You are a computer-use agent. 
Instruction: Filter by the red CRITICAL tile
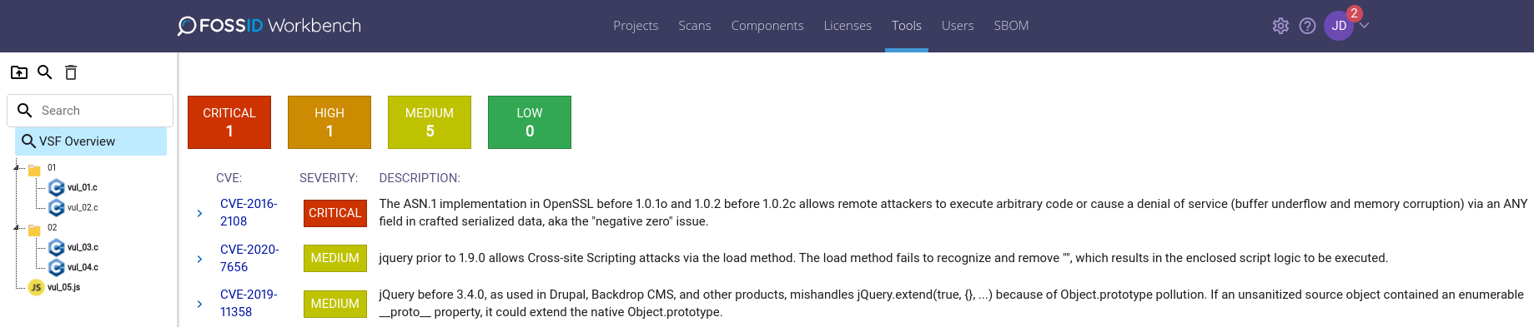(229, 122)
